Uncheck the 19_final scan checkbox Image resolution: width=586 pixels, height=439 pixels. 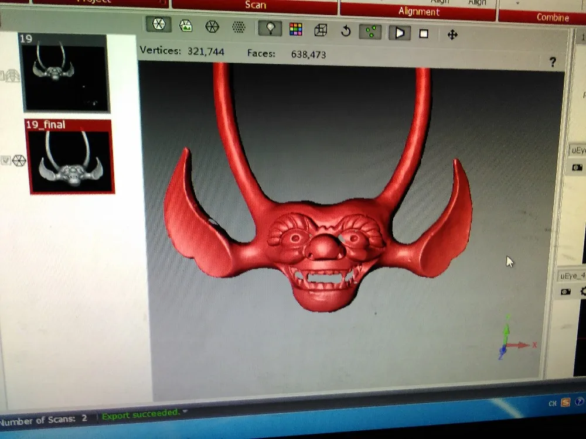pyautogui.click(x=6, y=161)
